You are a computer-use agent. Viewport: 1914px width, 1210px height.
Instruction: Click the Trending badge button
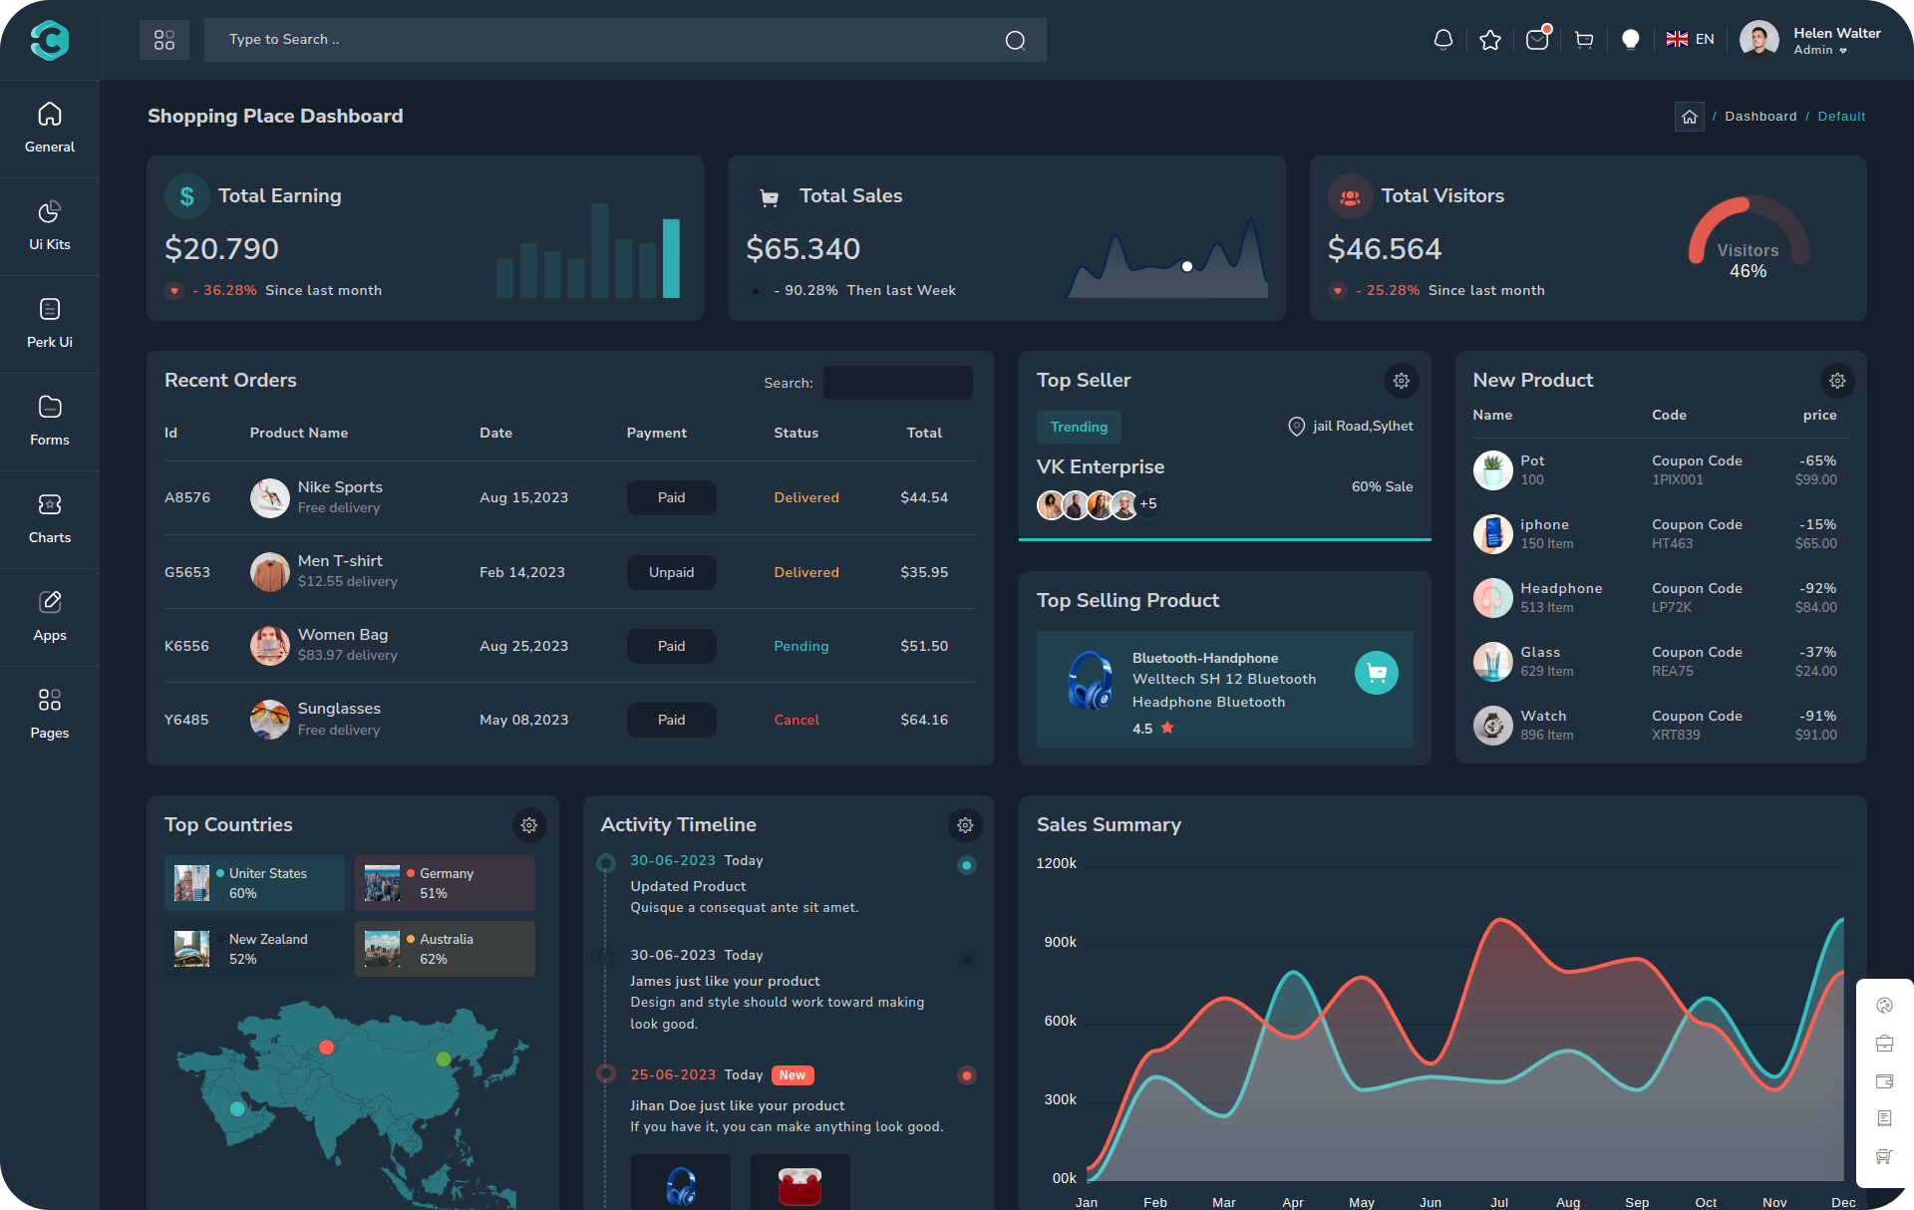[x=1079, y=427]
